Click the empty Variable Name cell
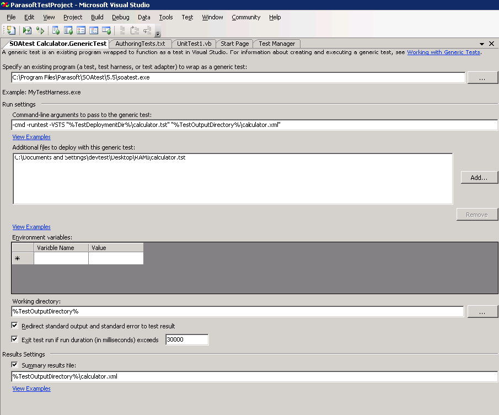 click(61, 258)
